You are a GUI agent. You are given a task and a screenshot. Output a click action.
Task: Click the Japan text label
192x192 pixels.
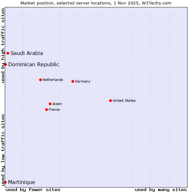(x=57, y=104)
